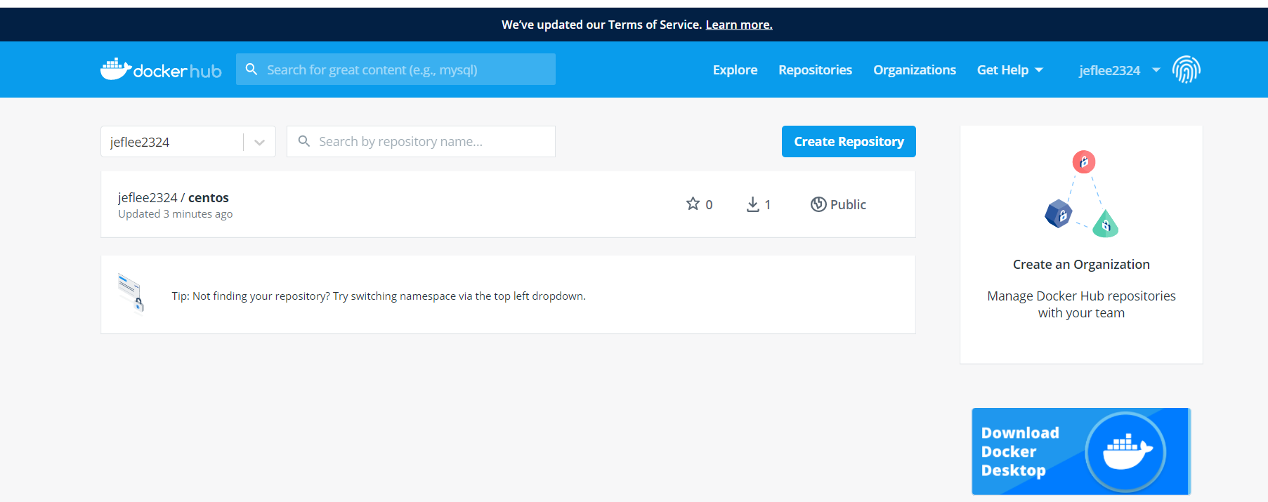Go to Explore in top navigation
The width and height of the screenshot is (1268, 502).
pos(735,70)
